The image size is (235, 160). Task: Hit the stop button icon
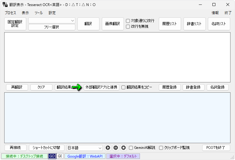(x=124, y=148)
